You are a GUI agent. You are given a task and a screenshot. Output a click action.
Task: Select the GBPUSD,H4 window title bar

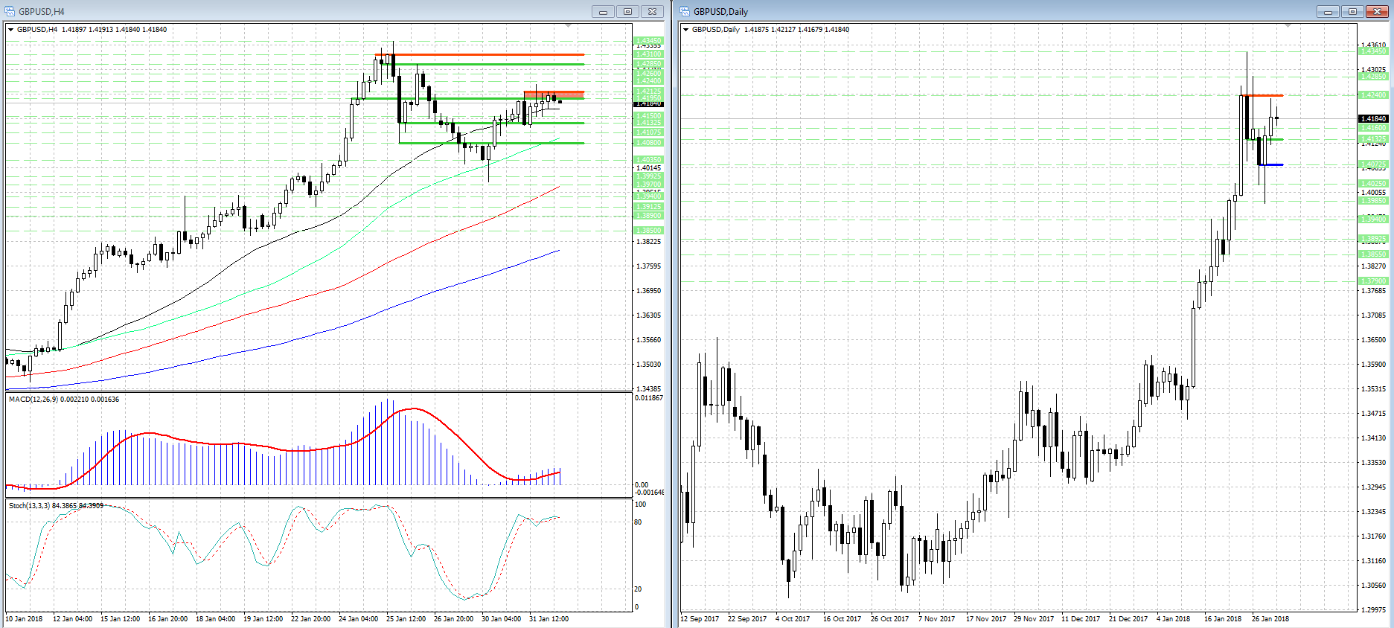[298, 11]
